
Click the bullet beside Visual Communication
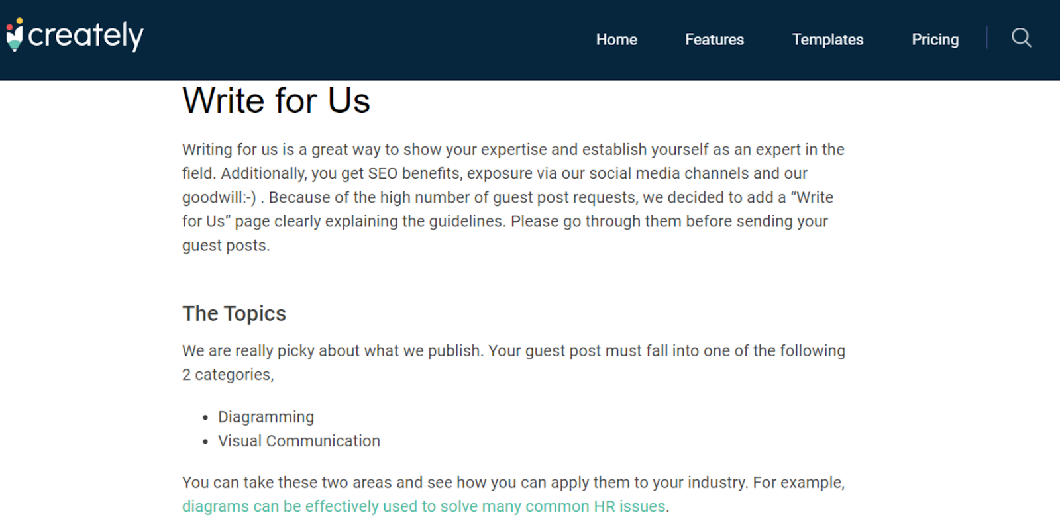coord(205,442)
